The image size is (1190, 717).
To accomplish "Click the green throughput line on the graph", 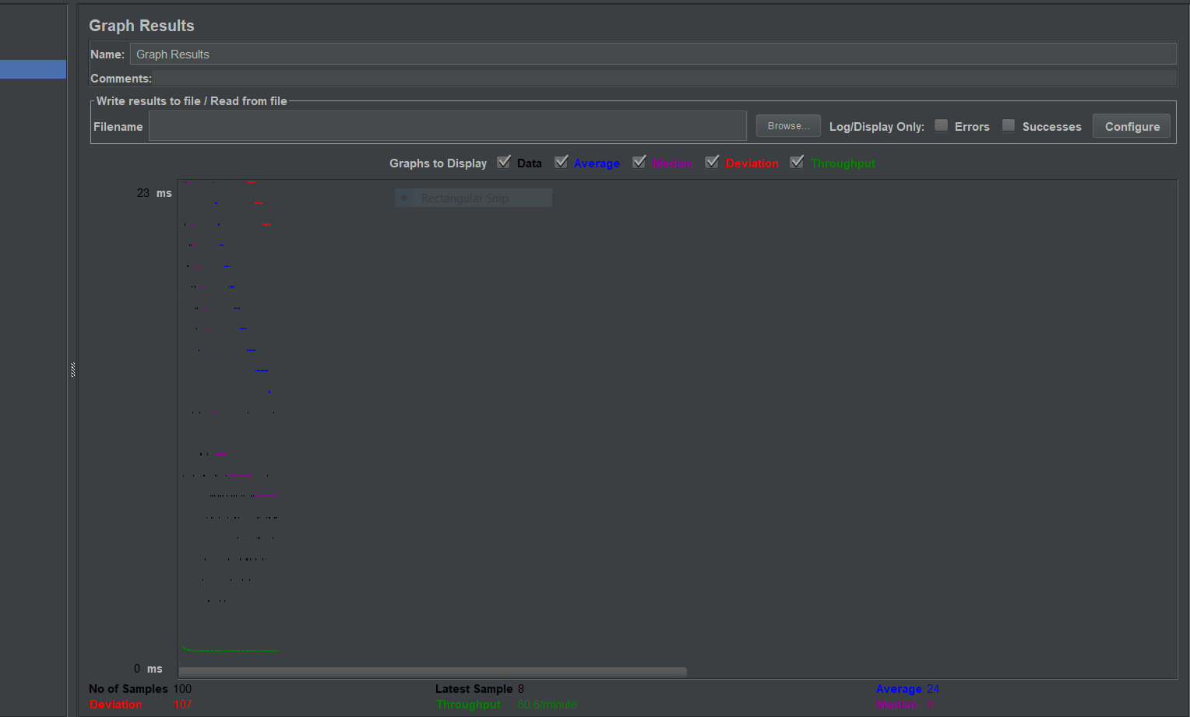I will 230,648.
